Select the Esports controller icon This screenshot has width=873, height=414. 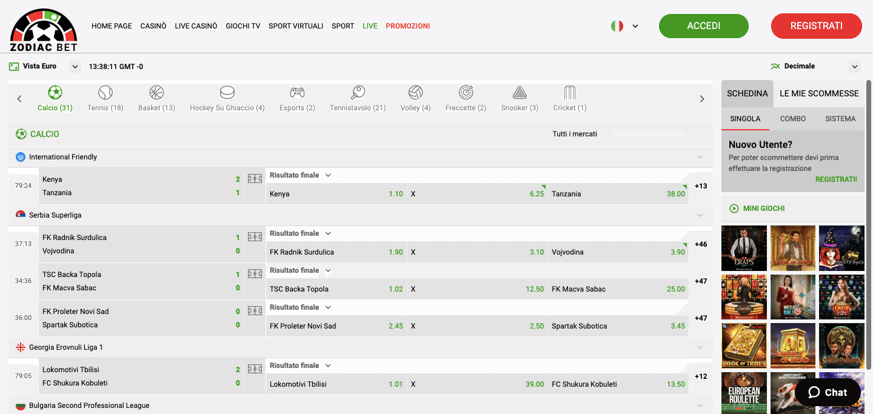click(296, 93)
